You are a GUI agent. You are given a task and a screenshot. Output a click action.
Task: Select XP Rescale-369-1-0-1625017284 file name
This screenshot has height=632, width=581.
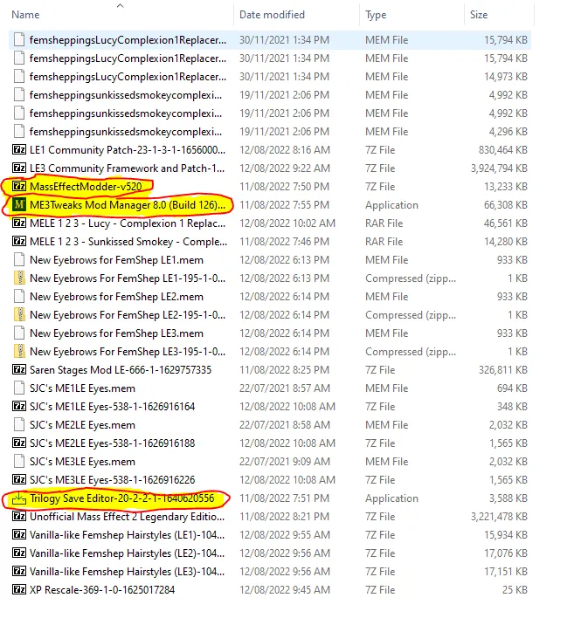[x=102, y=590]
